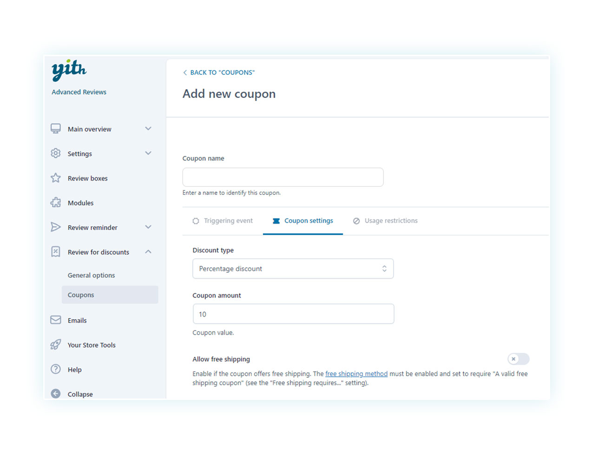The width and height of the screenshot is (604, 458).
Task: Click the Review reminder paper plane icon
Action: [56, 227]
